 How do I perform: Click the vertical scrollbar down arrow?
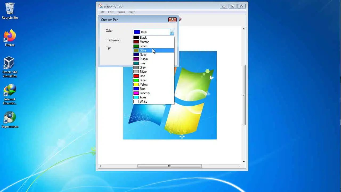243,162
